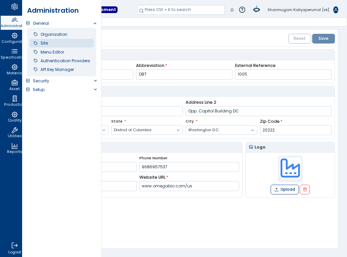The width and height of the screenshot is (347, 257).
Task: Click the Reset button
Action: (x=300, y=39)
